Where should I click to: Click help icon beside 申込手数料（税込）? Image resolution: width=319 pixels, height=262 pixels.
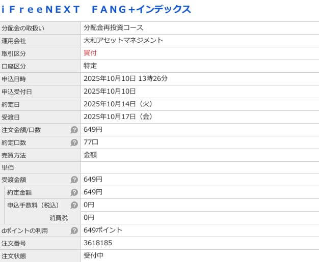[x=74, y=206]
